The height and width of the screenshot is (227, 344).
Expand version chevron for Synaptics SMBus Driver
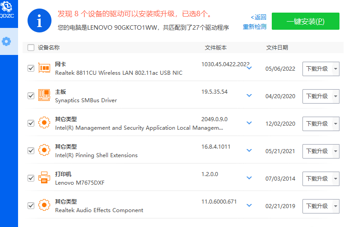tap(249, 95)
